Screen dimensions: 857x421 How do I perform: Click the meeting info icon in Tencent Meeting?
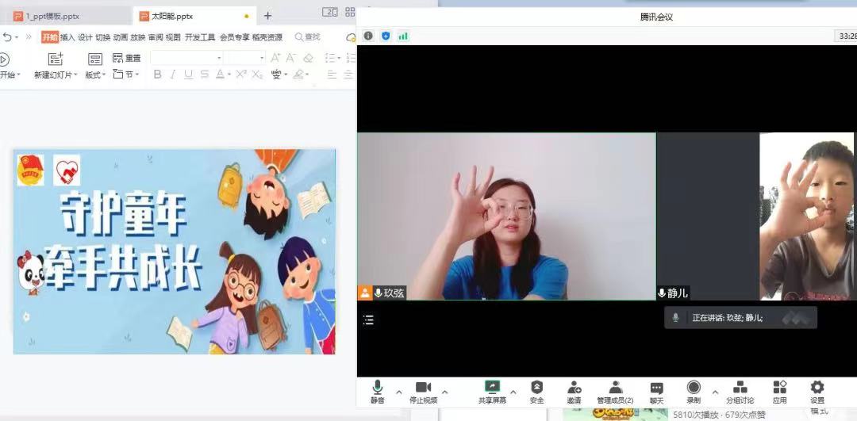[x=368, y=36]
